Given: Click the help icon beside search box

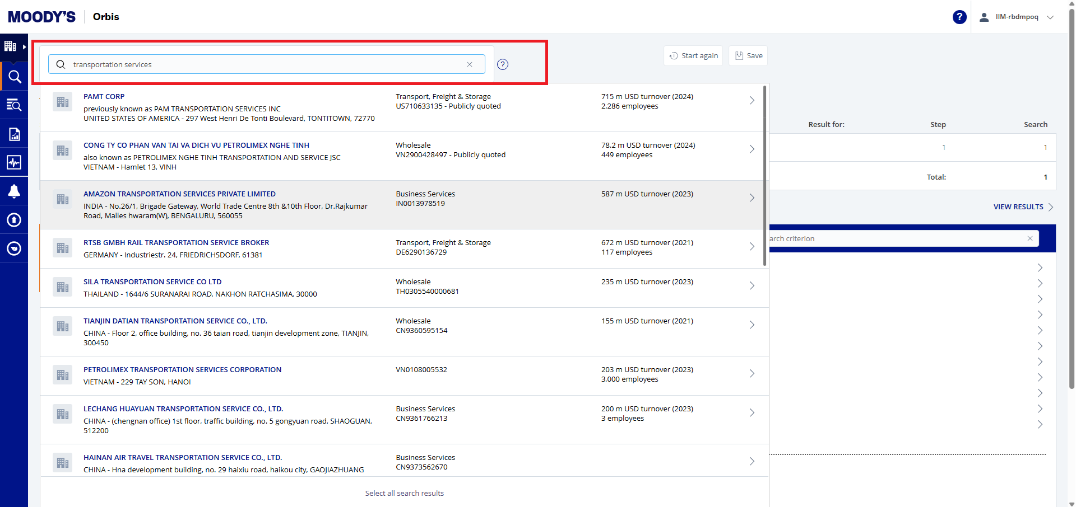Looking at the screenshot, I should tap(503, 64).
